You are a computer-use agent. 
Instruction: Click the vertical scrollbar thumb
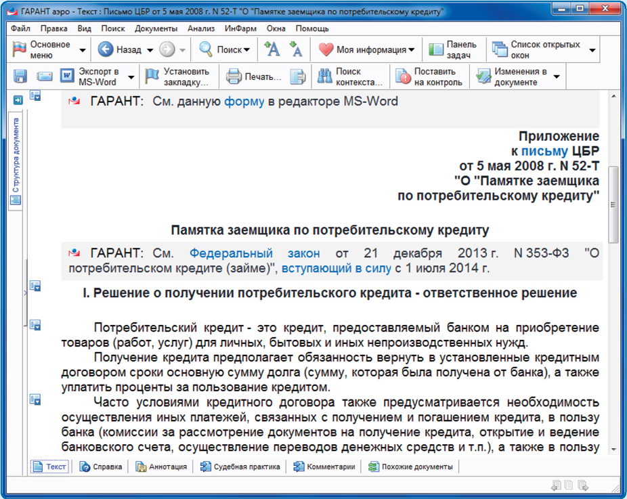(613, 203)
